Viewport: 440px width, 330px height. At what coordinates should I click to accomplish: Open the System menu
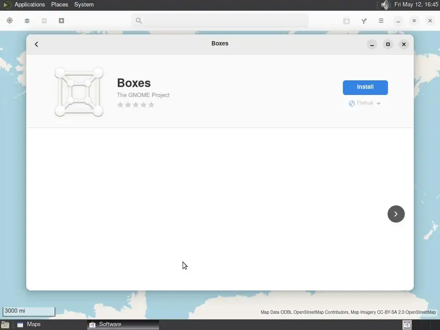pyautogui.click(x=84, y=4)
